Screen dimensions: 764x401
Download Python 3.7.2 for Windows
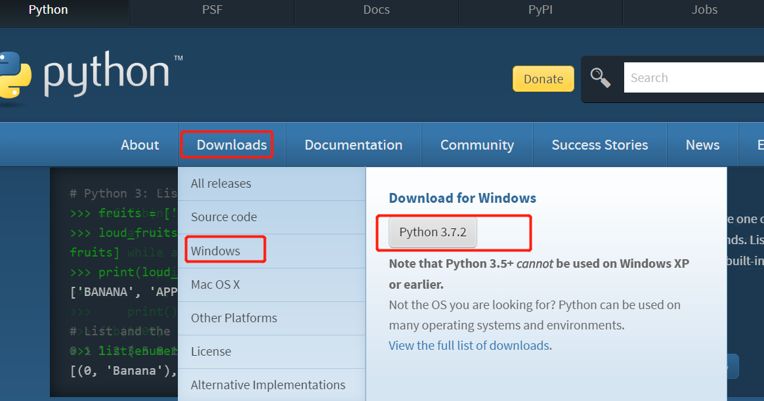433,232
